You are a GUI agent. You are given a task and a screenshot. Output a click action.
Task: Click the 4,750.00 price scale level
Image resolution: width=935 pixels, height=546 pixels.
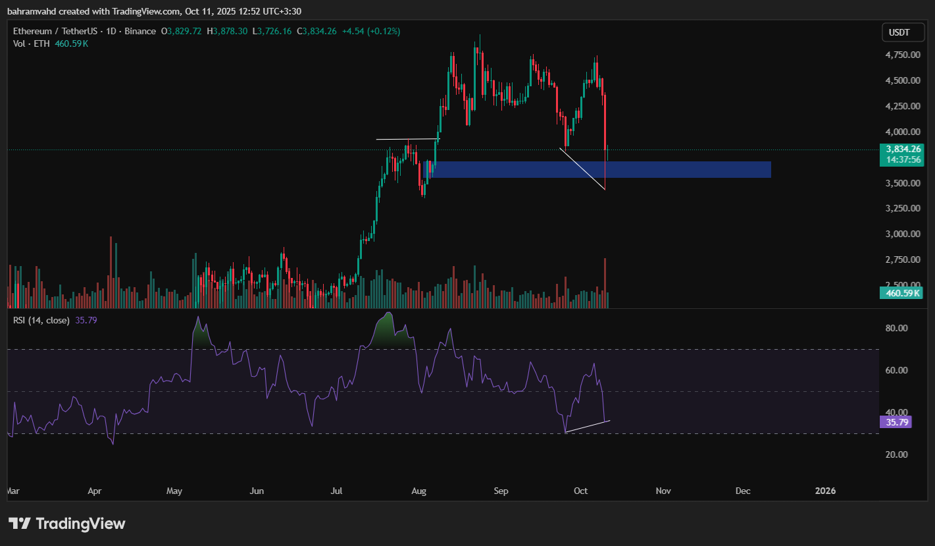coord(901,55)
